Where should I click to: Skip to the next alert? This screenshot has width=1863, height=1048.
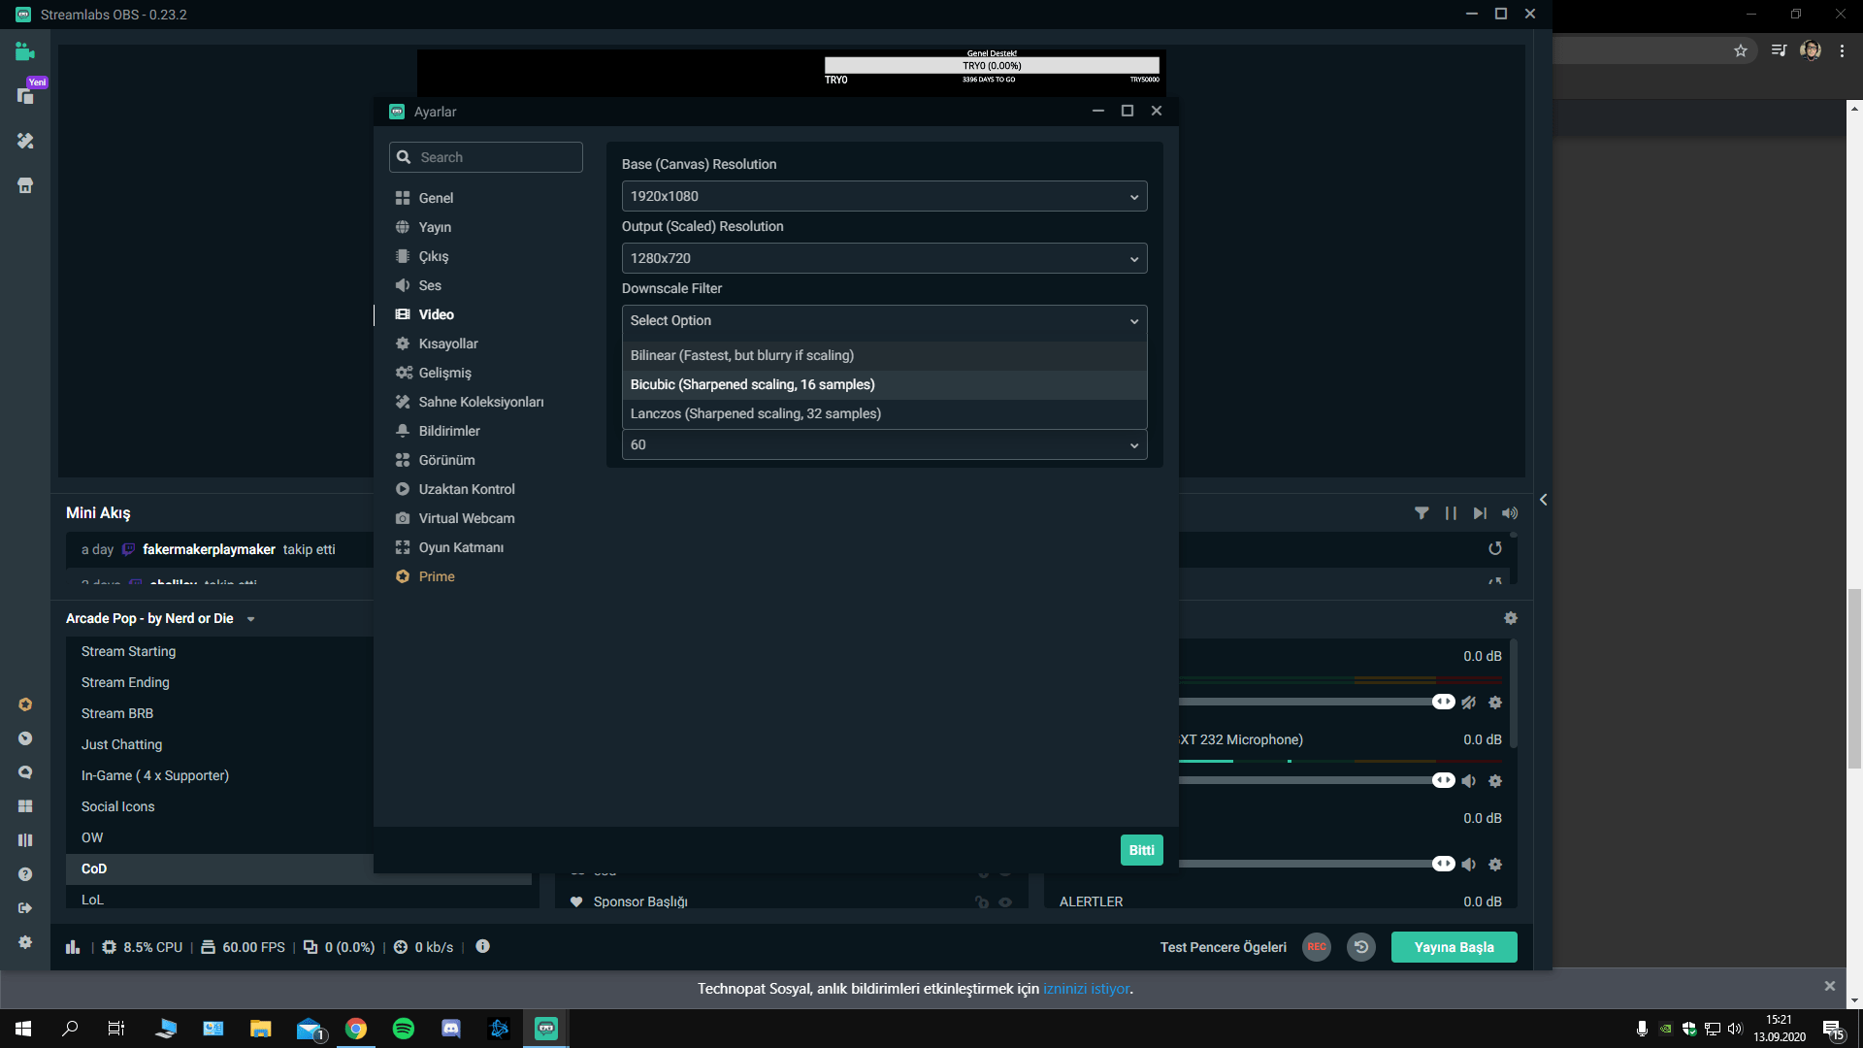pyautogui.click(x=1480, y=513)
